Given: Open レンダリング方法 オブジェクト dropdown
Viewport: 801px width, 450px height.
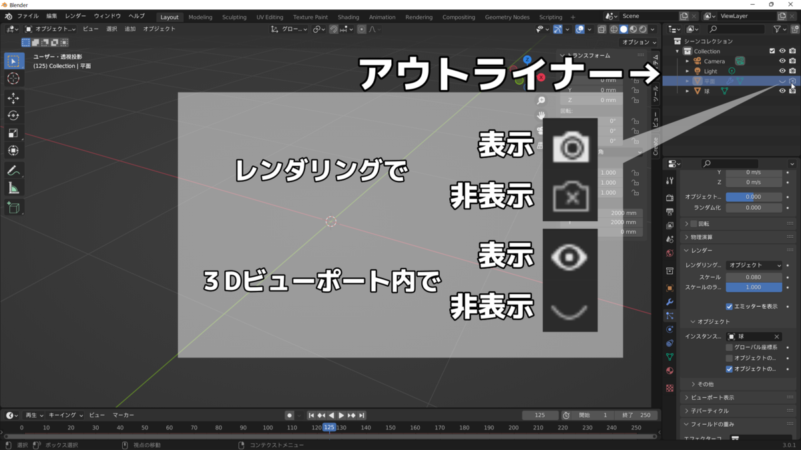Looking at the screenshot, I should 754,265.
